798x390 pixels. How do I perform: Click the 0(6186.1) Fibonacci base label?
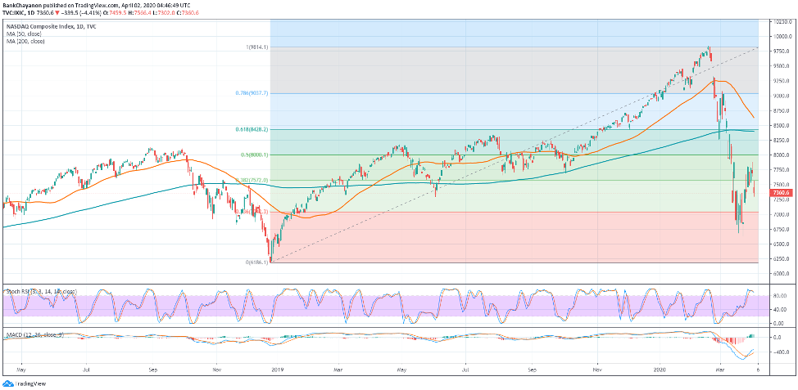pyautogui.click(x=256, y=262)
